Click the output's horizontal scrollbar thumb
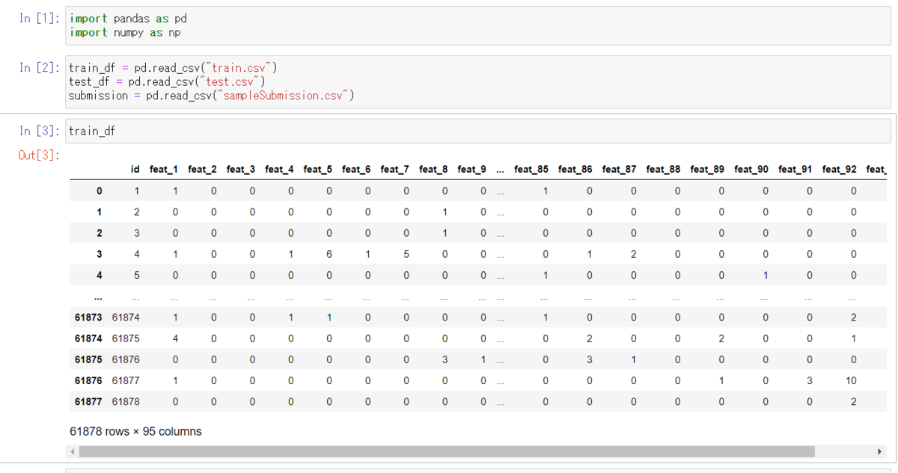 (446, 452)
